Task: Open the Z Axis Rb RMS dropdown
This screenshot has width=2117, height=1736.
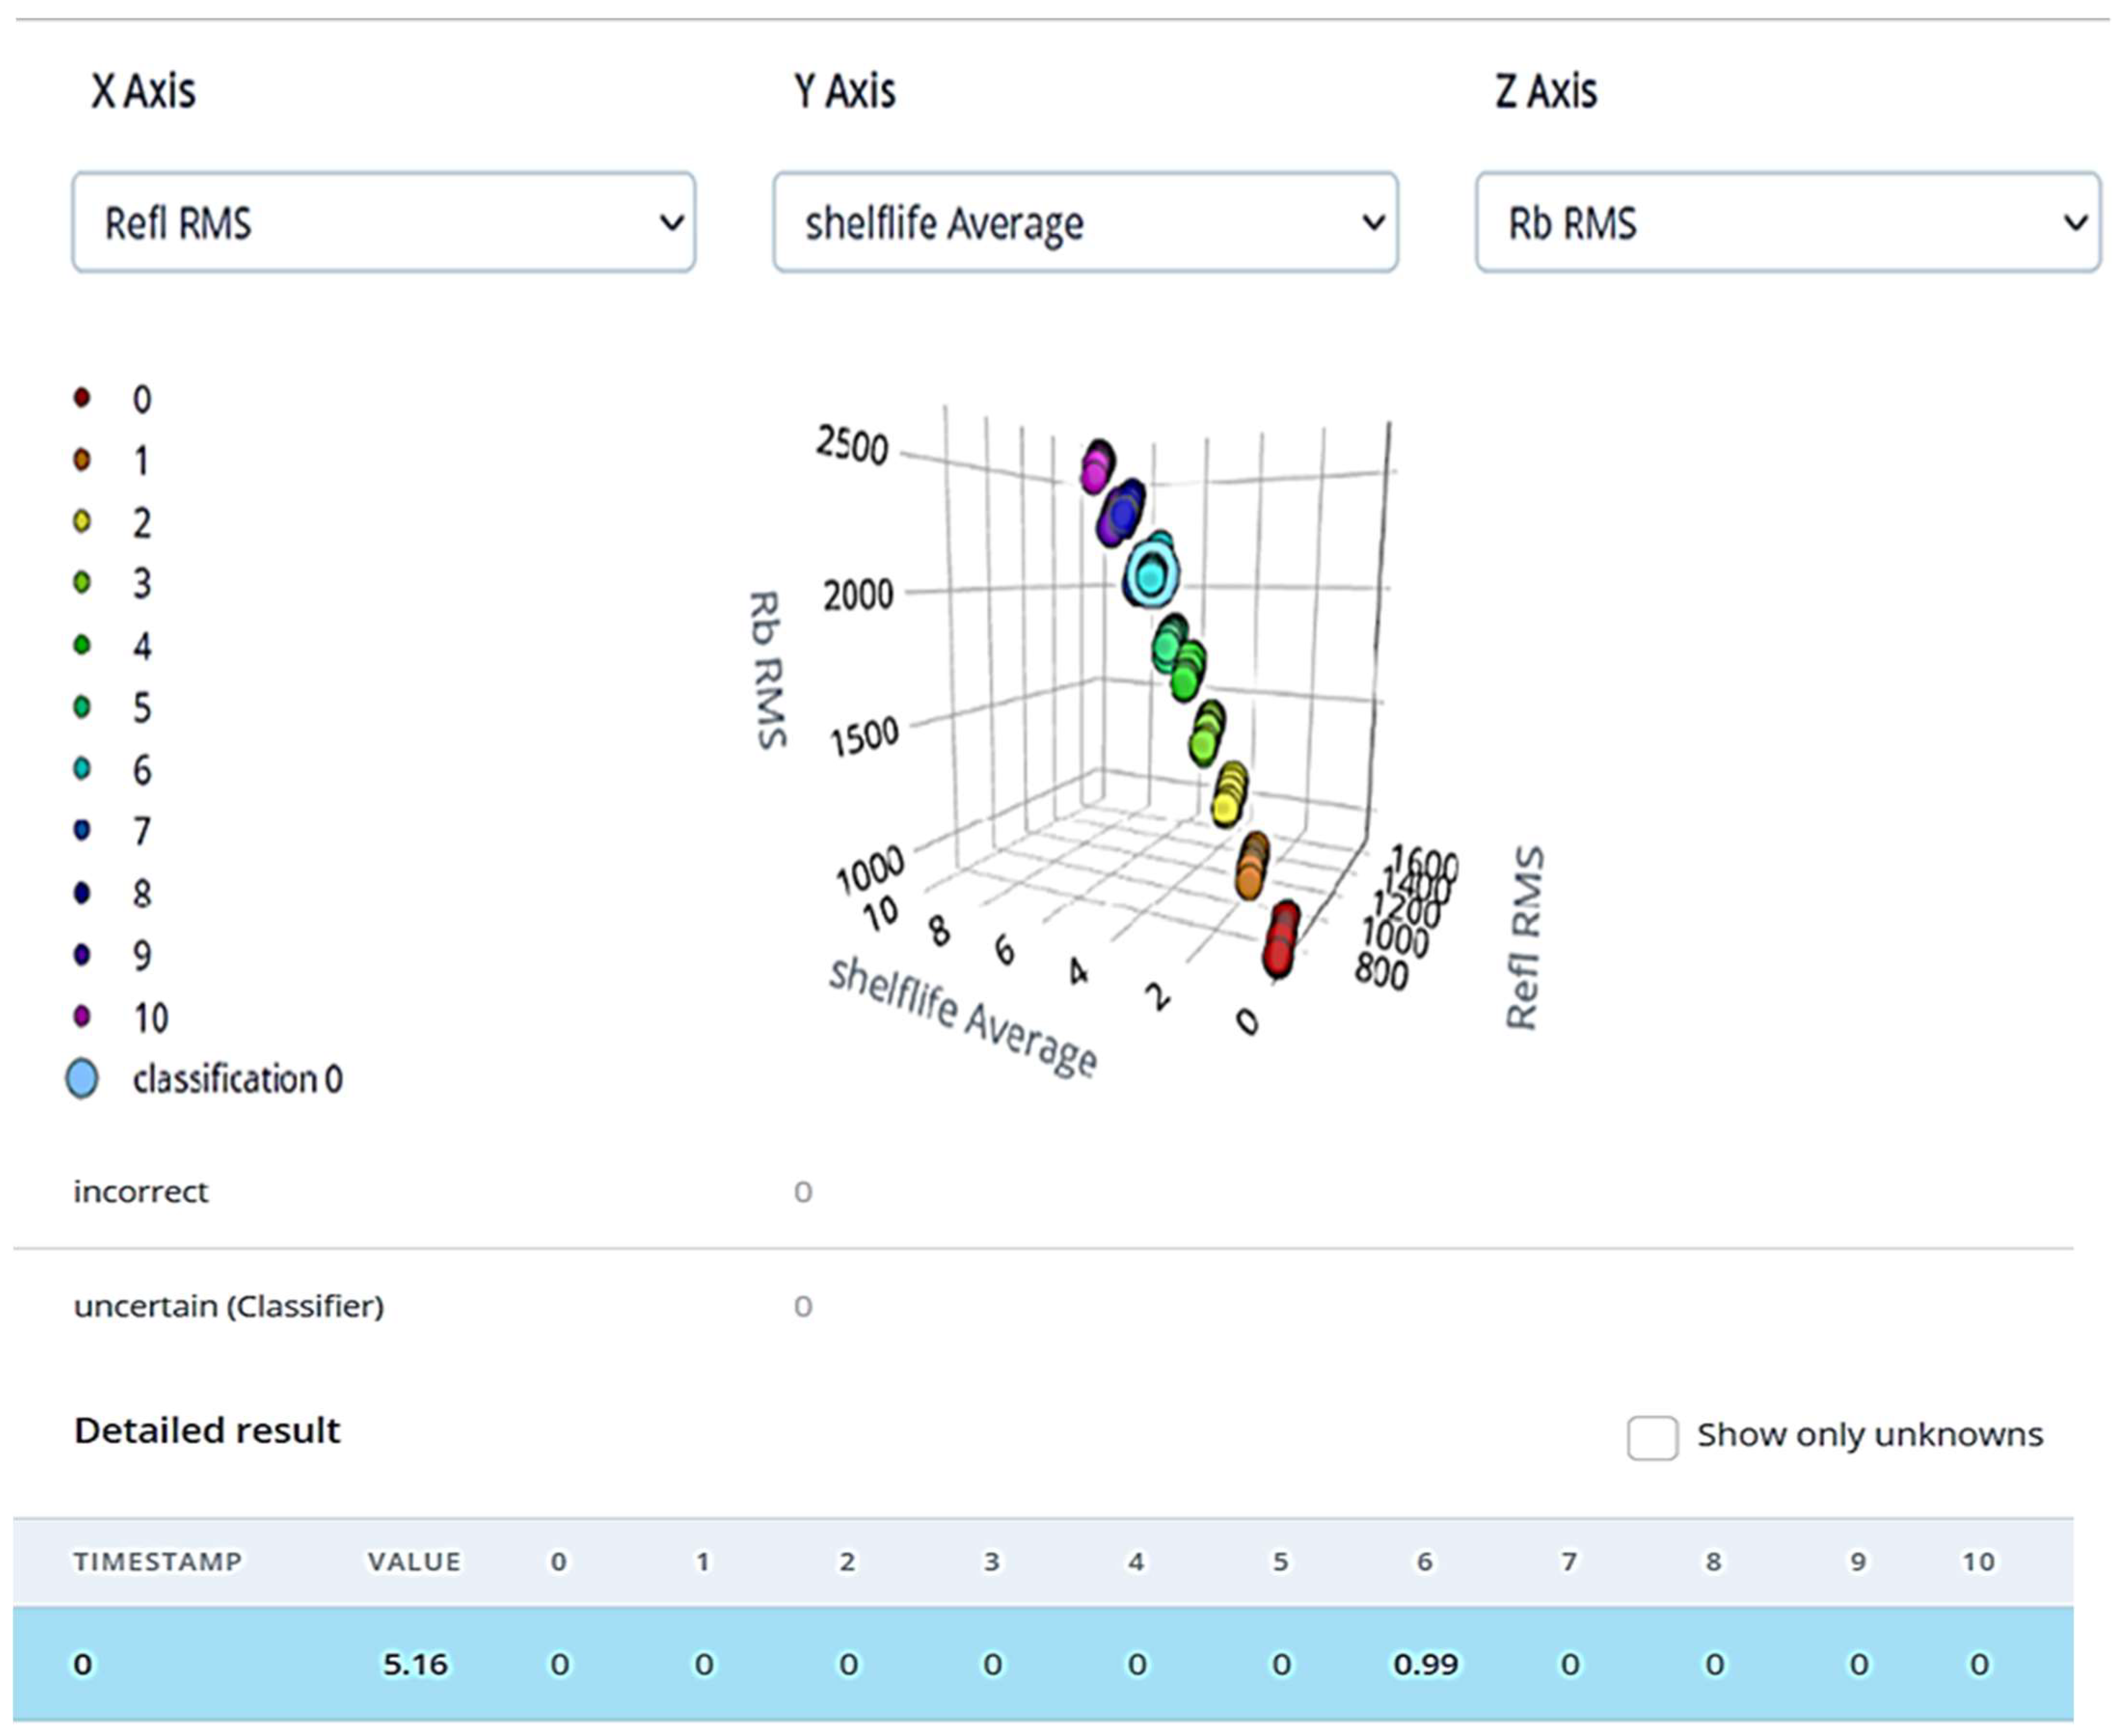Action: [x=1787, y=222]
